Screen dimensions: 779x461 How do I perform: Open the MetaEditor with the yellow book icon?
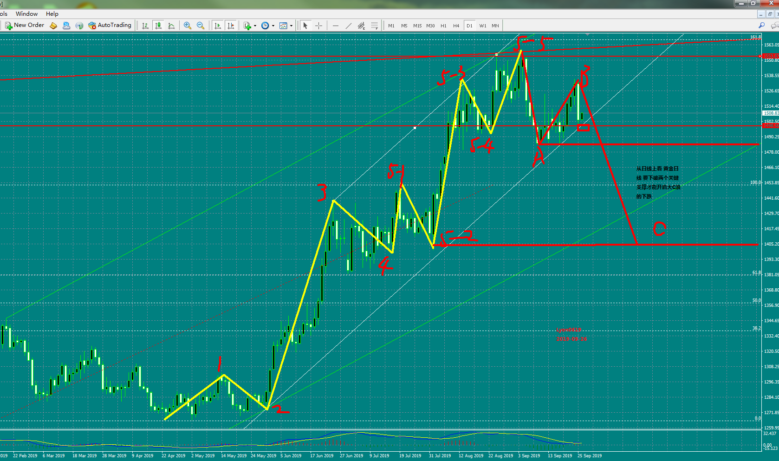pos(53,26)
